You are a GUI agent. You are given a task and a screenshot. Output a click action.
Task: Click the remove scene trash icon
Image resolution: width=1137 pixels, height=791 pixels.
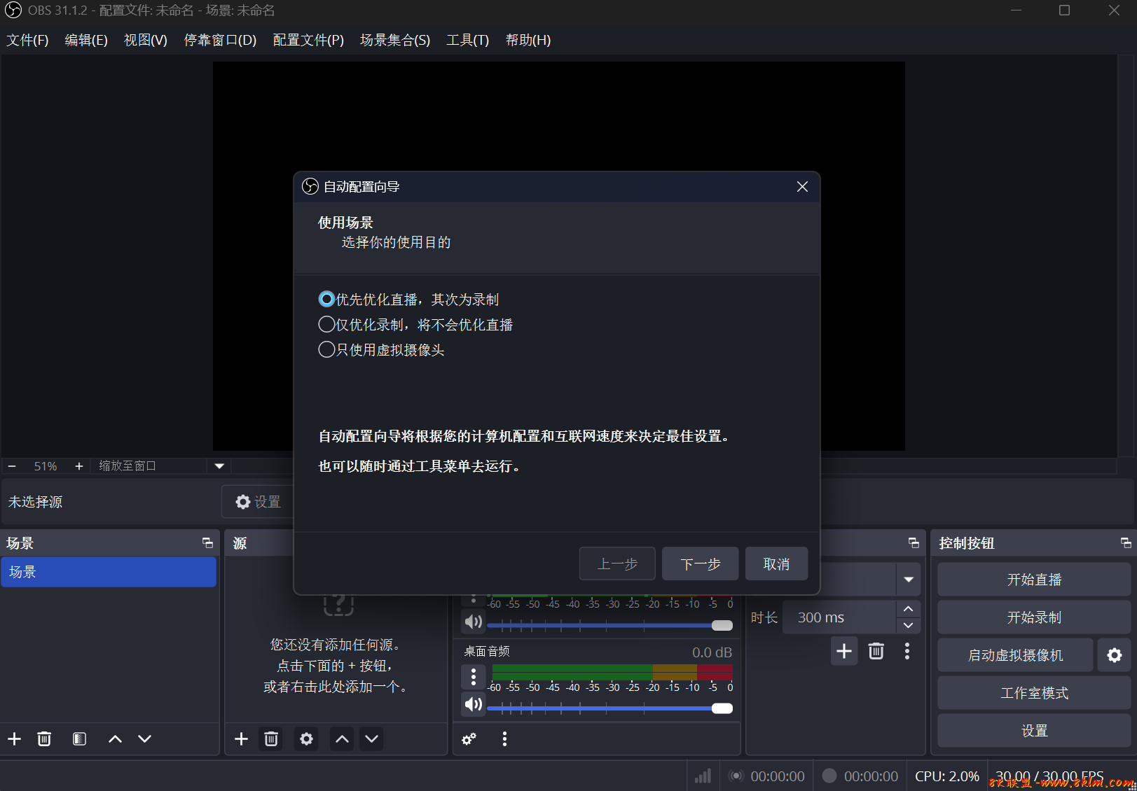(x=44, y=738)
